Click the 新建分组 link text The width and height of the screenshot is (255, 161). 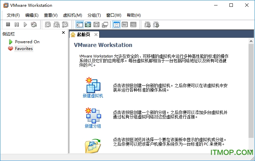tap(93, 126)
